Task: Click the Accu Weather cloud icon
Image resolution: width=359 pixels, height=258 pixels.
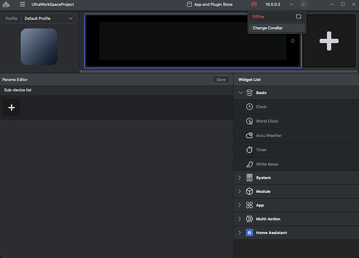Action: (249, 136)
